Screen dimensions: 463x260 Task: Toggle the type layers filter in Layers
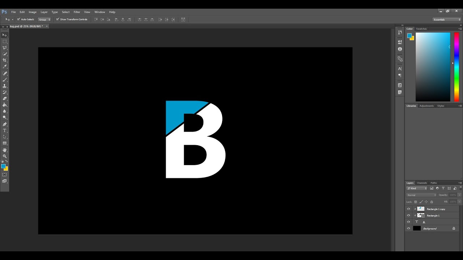pos(443,188)
